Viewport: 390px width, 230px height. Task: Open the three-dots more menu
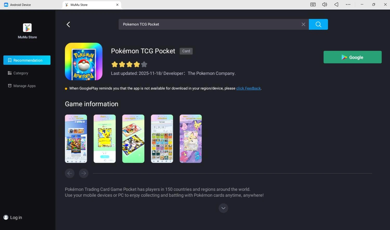point(348,5)
